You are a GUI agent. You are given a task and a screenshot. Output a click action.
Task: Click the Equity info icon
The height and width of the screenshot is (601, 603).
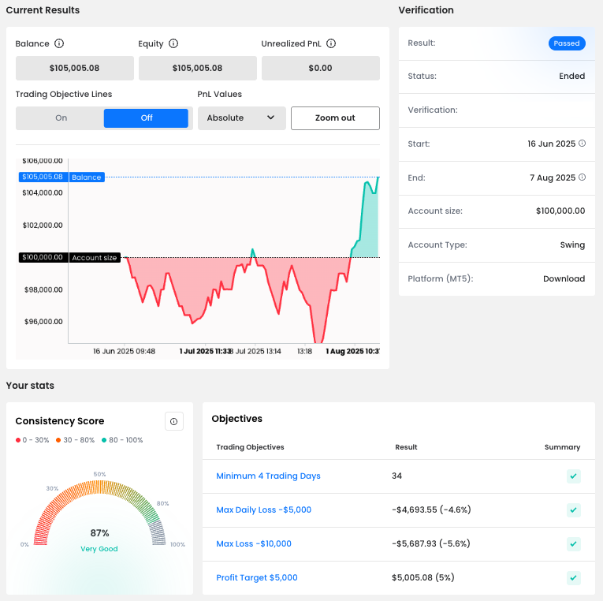pos(173,44)
